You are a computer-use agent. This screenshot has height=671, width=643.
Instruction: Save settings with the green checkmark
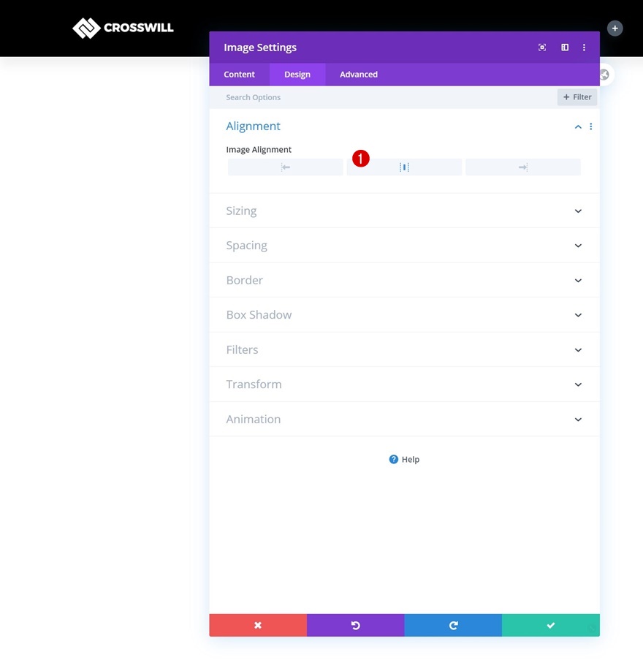point(550,625)
